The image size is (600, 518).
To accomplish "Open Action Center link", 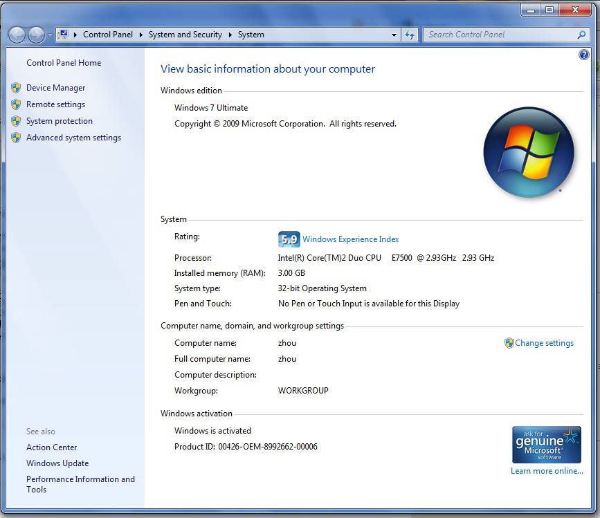I will pos(52,447).
